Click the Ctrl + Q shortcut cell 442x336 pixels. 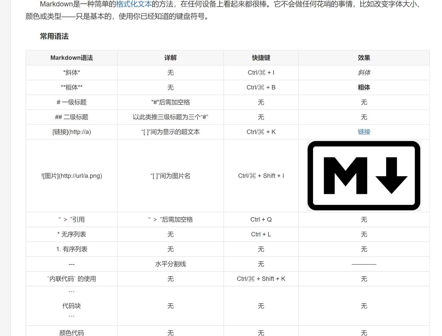point(261,219)
